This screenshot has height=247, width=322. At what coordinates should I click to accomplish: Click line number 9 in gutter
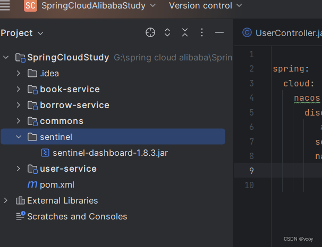251,170
